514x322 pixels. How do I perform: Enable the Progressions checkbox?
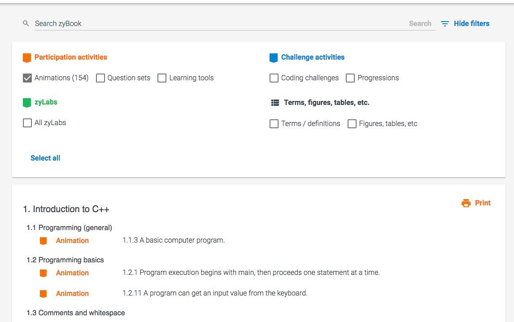pos(350,78)
